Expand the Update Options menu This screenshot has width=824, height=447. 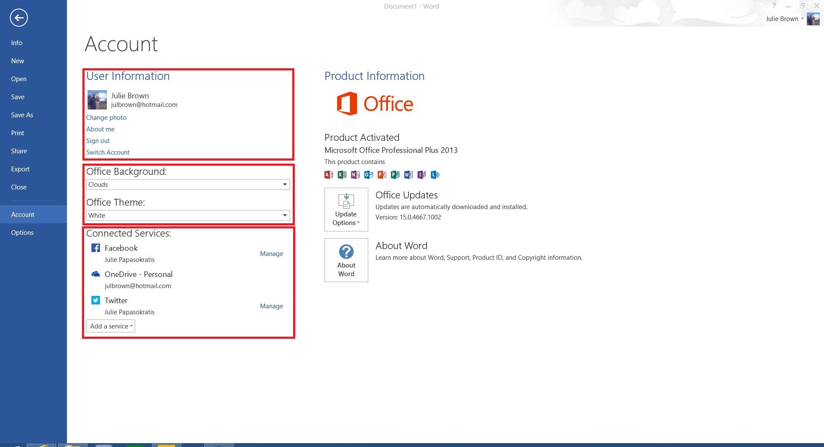click(x=346, y=218)
